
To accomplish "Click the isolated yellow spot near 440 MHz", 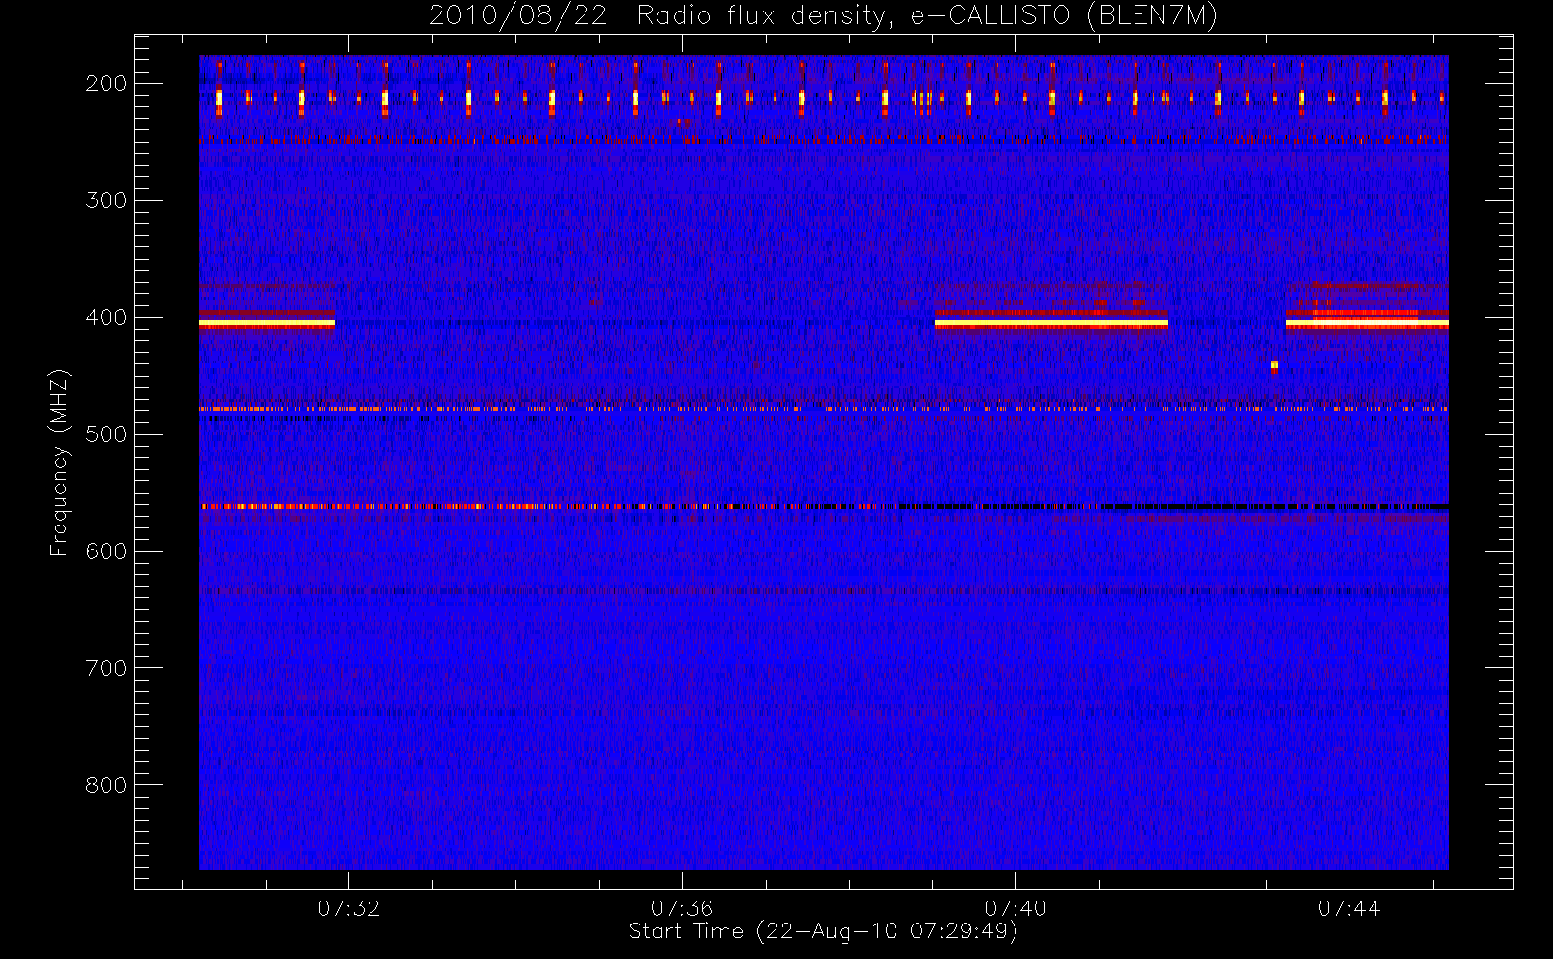I will pyautogui.click(x=1274, y=364).
